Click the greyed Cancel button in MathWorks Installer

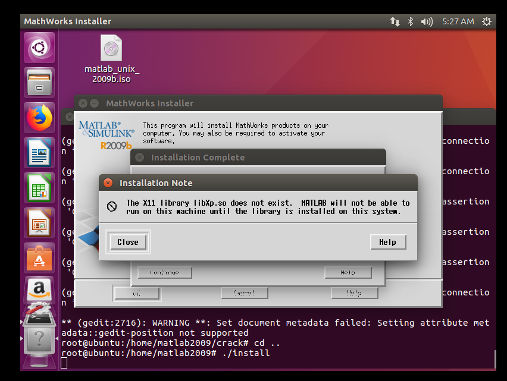[244, 293]
